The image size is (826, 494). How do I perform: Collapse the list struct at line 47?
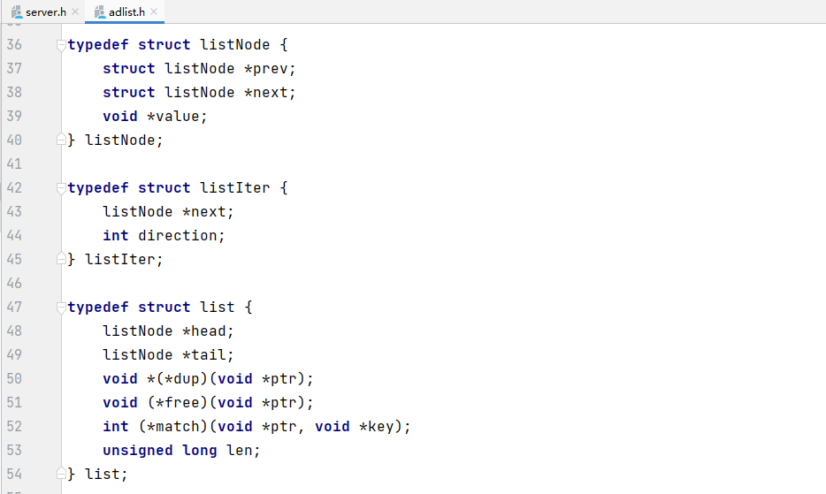[x=61, y=307]
